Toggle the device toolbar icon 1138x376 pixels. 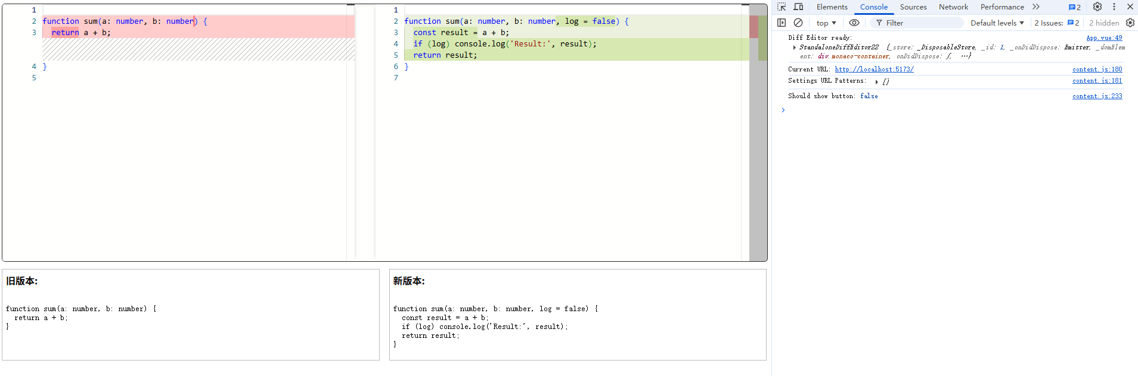[798, 7]
